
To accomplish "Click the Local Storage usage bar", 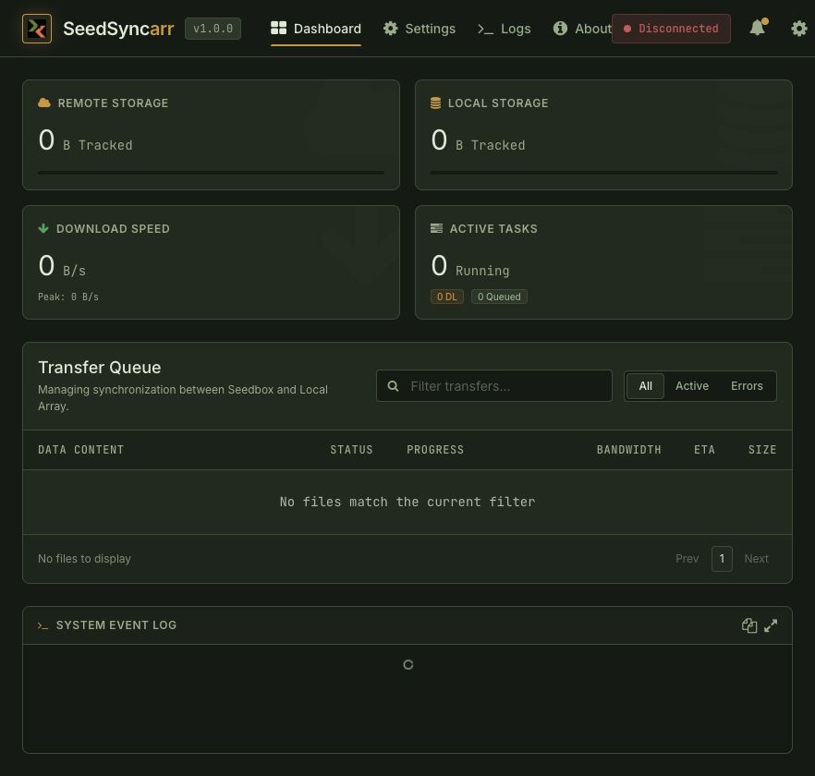I will (x=604, y=173).
